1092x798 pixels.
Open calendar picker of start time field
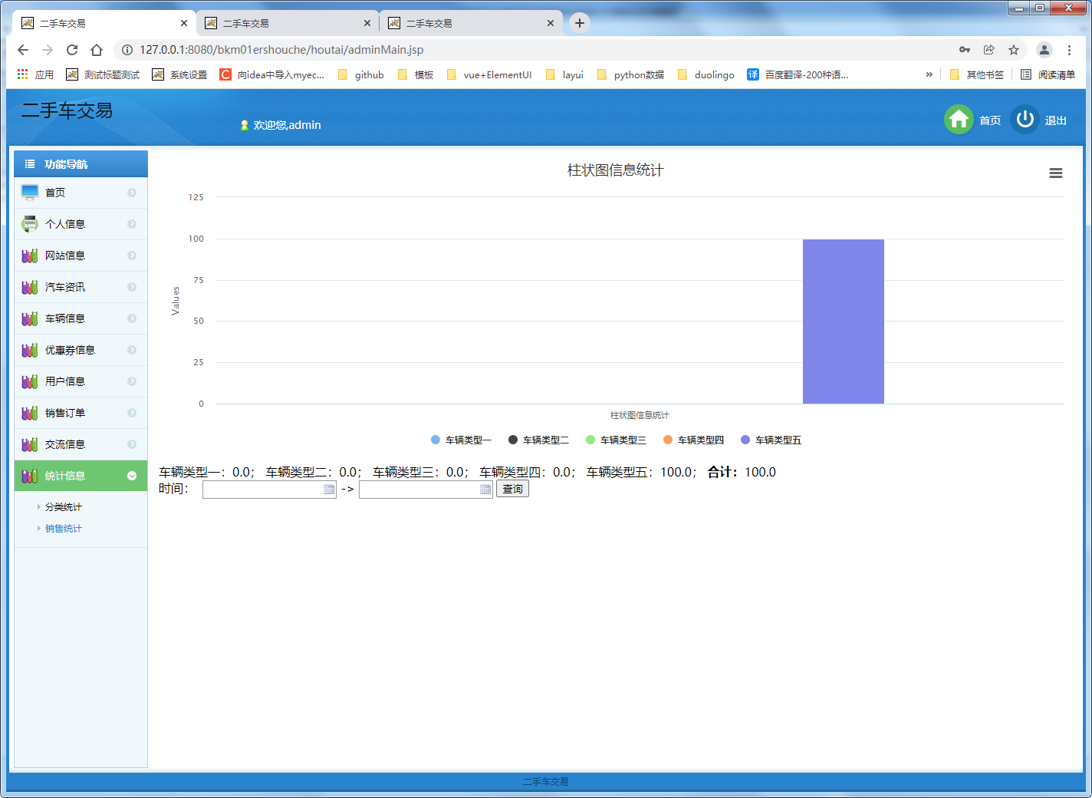(329, 490)
